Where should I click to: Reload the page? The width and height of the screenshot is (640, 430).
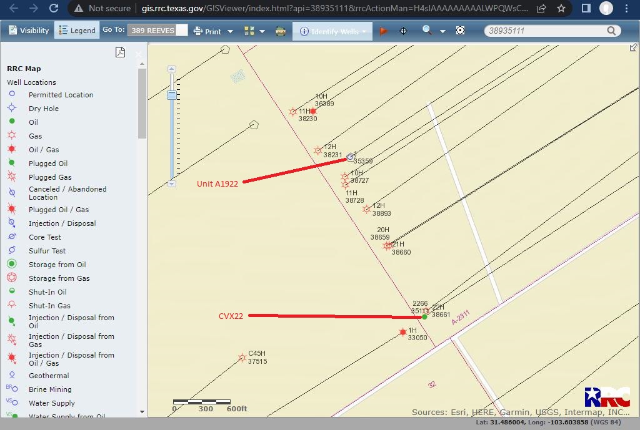pyautogui.click(x=54, y=8)
